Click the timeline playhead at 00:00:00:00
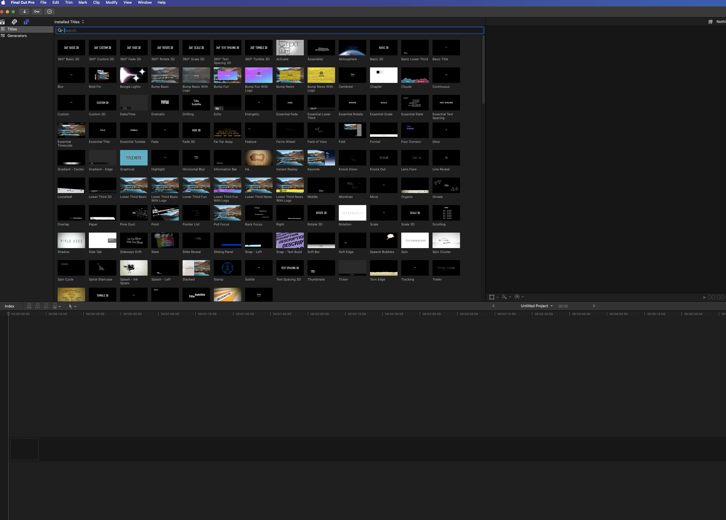The width and height of the screenshot is (726, 520). coord(8,314)
